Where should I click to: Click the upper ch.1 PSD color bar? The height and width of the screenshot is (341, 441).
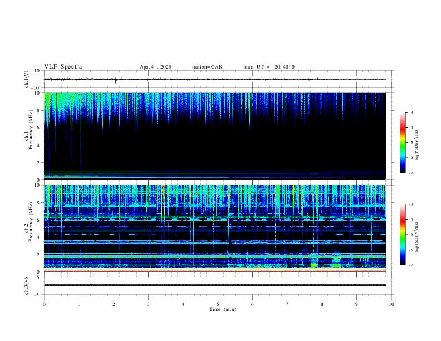[403, 143]
